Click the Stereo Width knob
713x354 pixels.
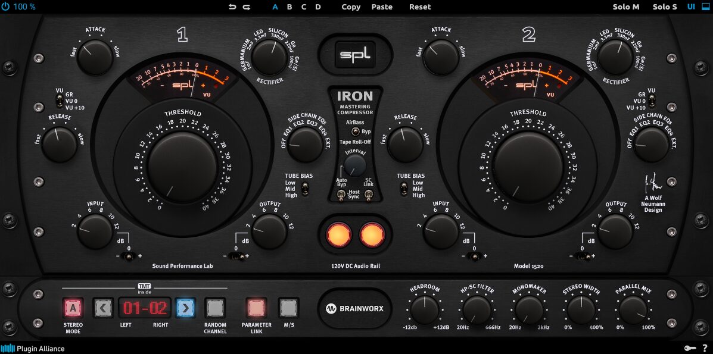point(581,310)
